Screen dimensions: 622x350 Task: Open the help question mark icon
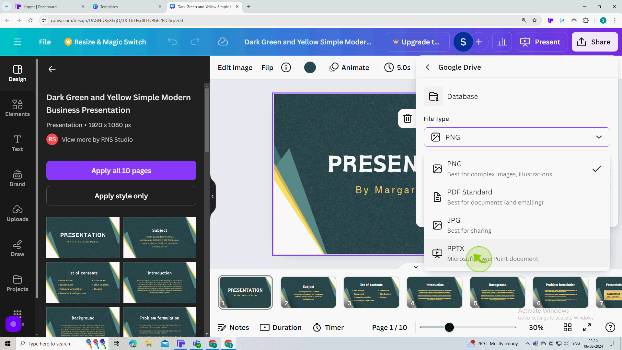(x=610, y=327)
